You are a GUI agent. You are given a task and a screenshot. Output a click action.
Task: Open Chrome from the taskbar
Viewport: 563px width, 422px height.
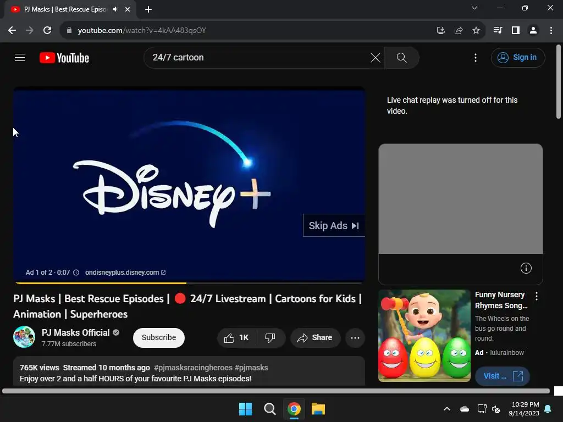(294, 409)
